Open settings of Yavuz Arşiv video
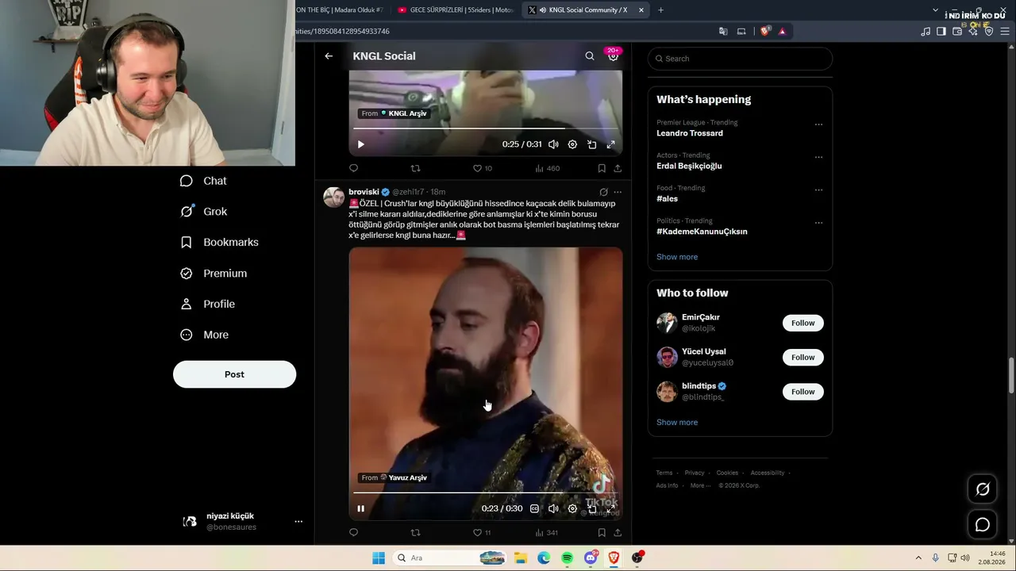This screenshot has height=571, width=1016. coord(572,508)
